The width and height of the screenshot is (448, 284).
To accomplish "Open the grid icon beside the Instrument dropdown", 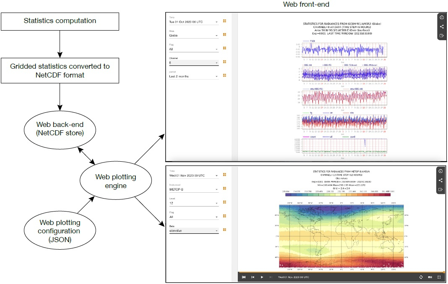I will (224, 189).
